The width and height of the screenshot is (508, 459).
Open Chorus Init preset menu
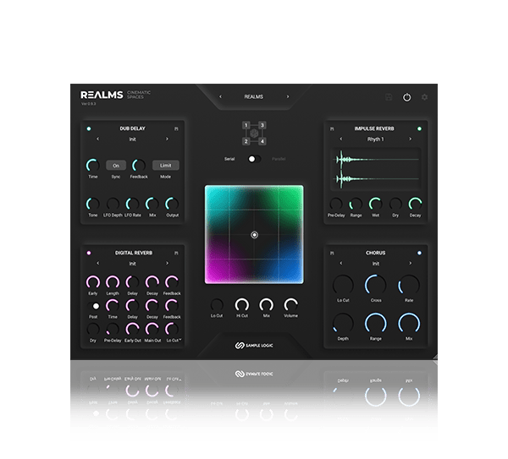click(x=375, y=264)
